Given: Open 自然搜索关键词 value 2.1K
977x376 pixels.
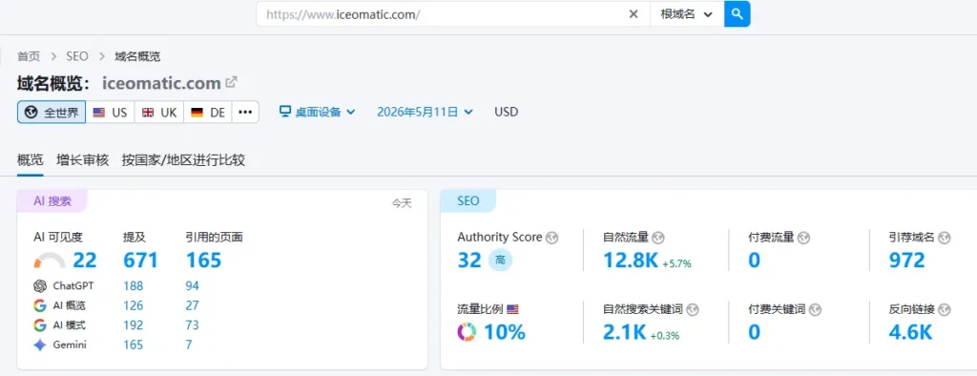Looking at the screenshot, I should 624,332.
